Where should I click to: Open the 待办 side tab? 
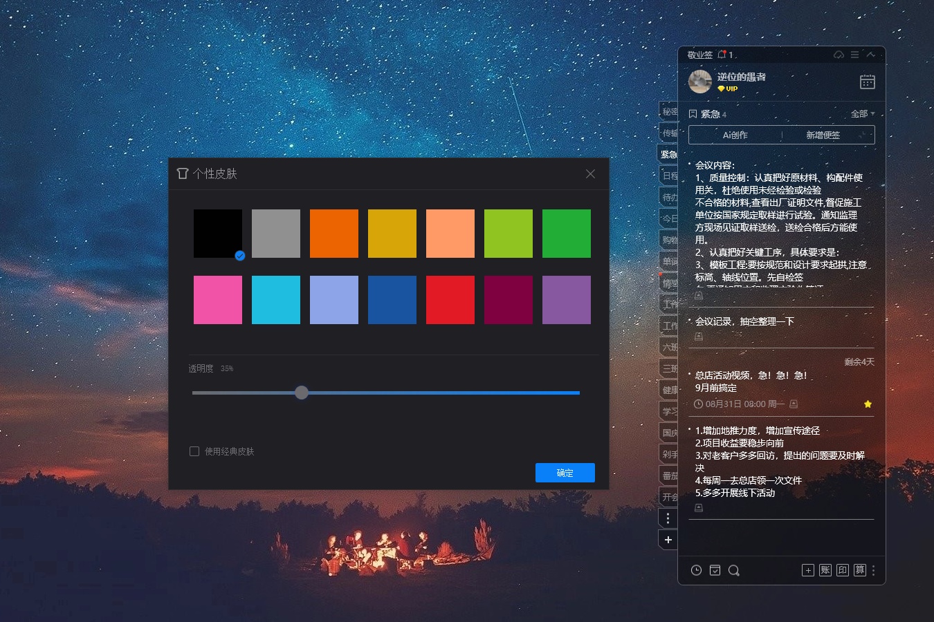pyautogui.click(x=668, y=197)
